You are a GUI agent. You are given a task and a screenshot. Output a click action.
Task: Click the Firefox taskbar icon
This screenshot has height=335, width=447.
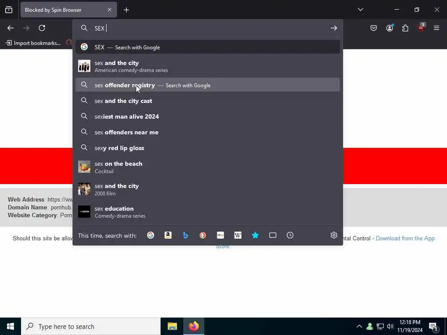[193, 326]
